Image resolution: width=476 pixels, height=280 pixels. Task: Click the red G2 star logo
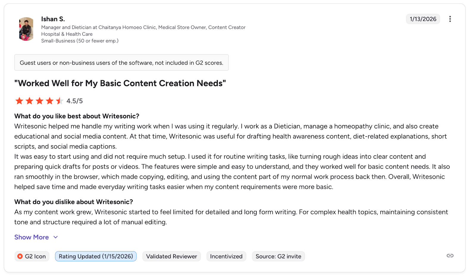[x=20, y=256]
